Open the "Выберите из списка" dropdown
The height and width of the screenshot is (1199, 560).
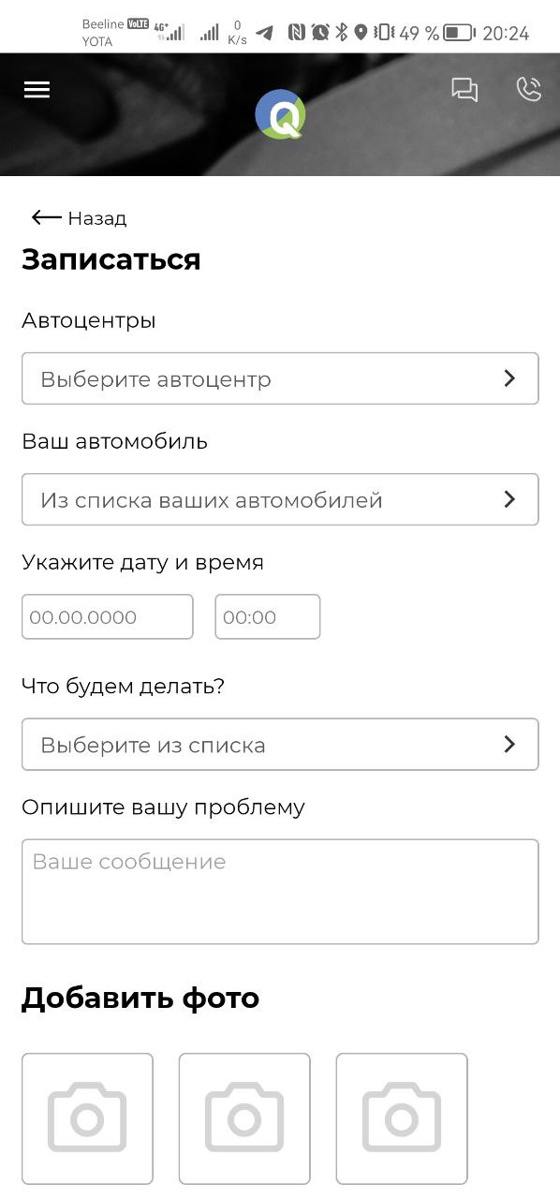coord(280,745)
